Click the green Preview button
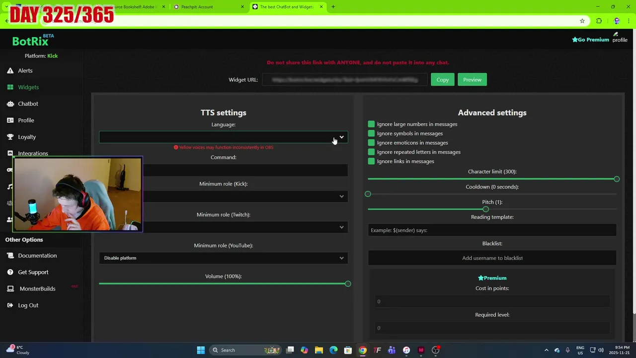636x358 pixels. pyautogui.click(x=472, y=80)
